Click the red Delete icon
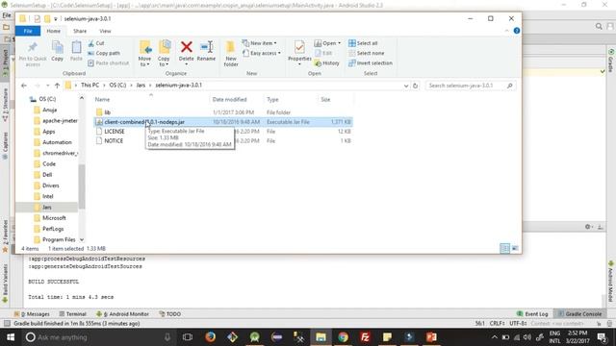 pyautogui.click(x=186, y=47)
